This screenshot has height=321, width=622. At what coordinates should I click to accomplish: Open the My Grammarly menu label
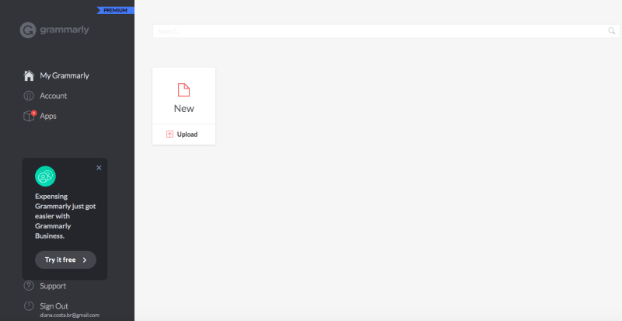pos(65,75)
